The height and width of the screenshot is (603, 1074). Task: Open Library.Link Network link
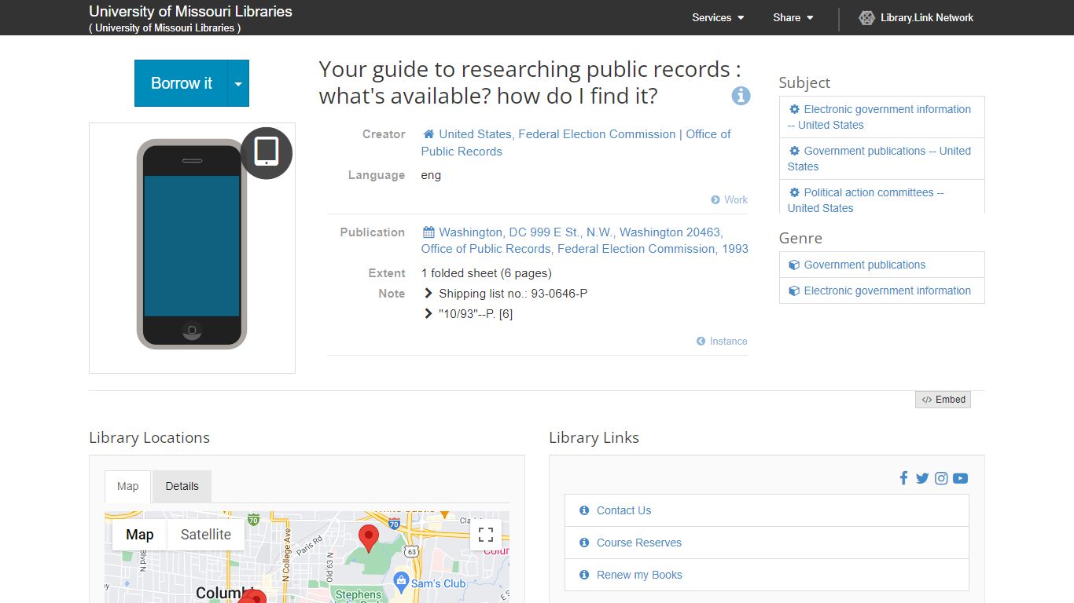point(927,17)
